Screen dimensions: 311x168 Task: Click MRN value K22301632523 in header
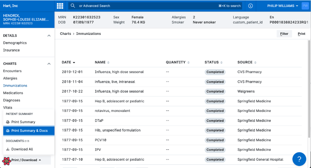tap(87, 17)
